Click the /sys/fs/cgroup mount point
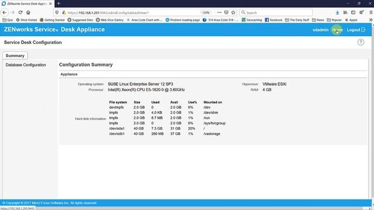This screenshot has width=374, height=210. pos(214,123)
